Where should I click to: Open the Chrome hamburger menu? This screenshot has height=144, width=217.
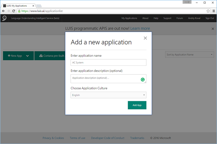pos(214,11)
